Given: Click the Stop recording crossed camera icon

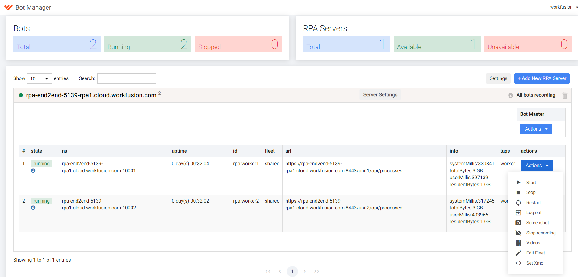Looking at the screenshot, I should pyautogui.click(x=518, y=233).
